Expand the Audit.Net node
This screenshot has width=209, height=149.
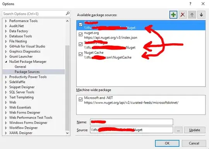(6, 26)
